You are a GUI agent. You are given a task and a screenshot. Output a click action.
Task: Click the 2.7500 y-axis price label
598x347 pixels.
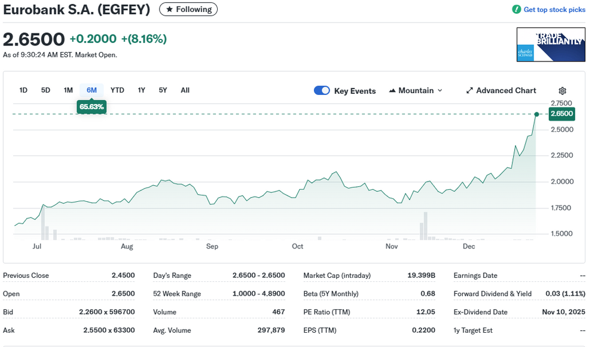coord(562,103)
